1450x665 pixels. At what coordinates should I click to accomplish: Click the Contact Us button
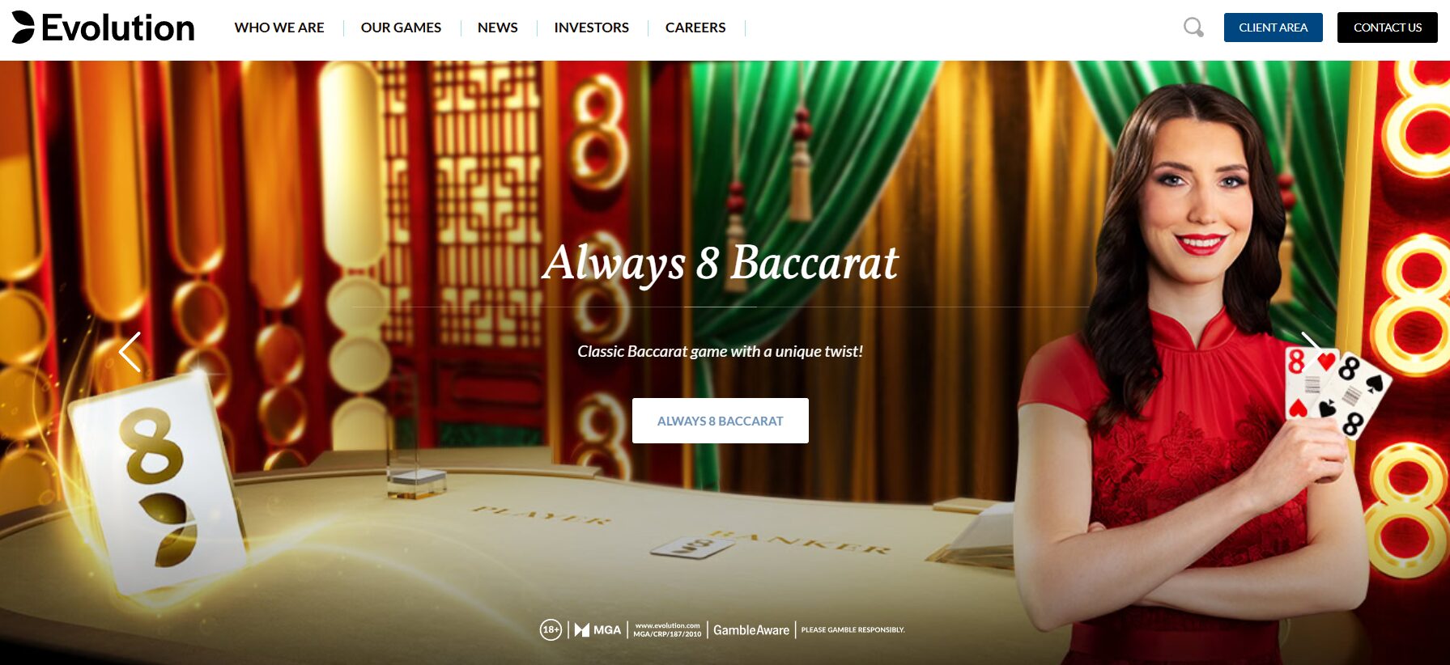coord(1388,28)
